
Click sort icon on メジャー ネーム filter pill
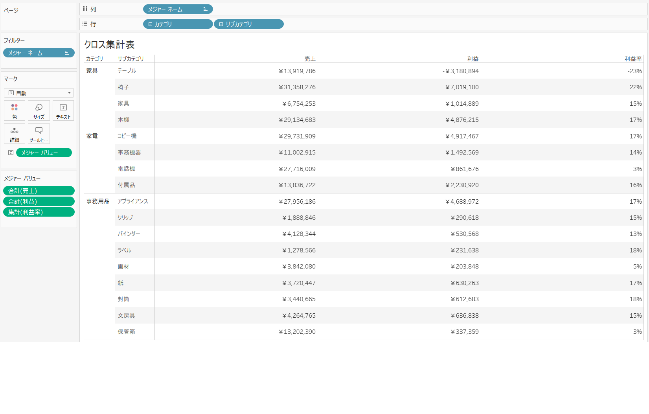67,53
